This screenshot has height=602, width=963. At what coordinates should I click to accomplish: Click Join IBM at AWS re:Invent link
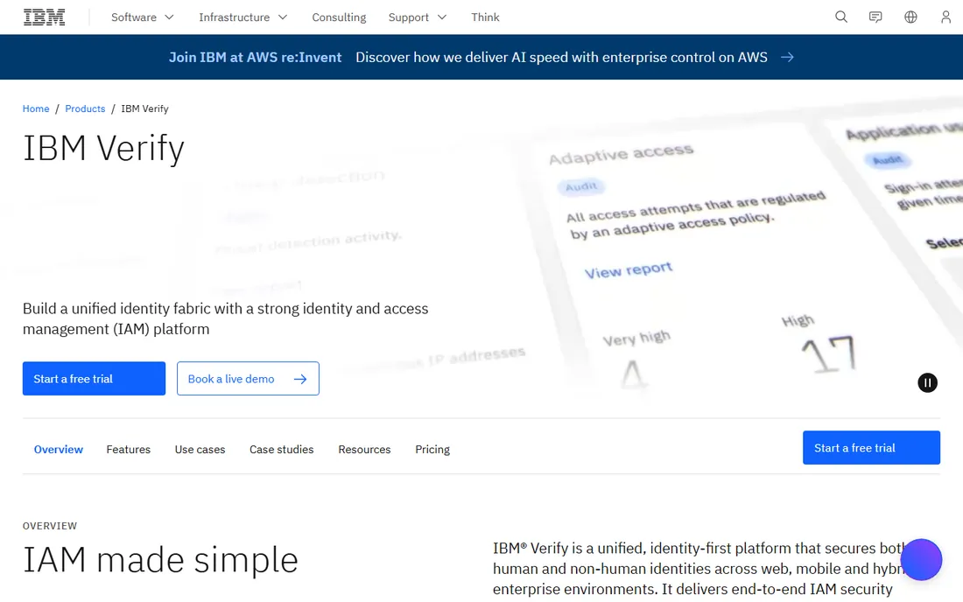tap(255, 57)
